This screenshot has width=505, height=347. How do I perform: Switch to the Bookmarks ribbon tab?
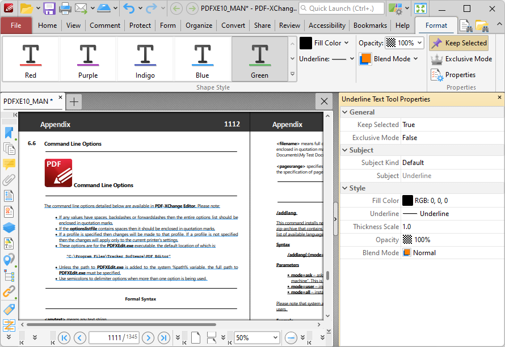[x=370, y=26]
